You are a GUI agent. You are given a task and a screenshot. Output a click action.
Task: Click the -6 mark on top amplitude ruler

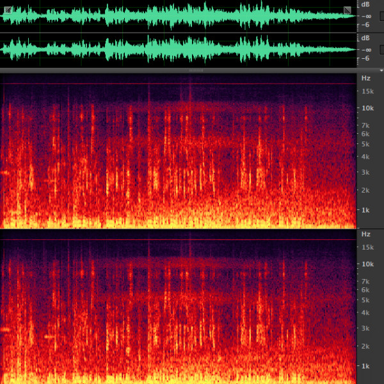[366, 24]
